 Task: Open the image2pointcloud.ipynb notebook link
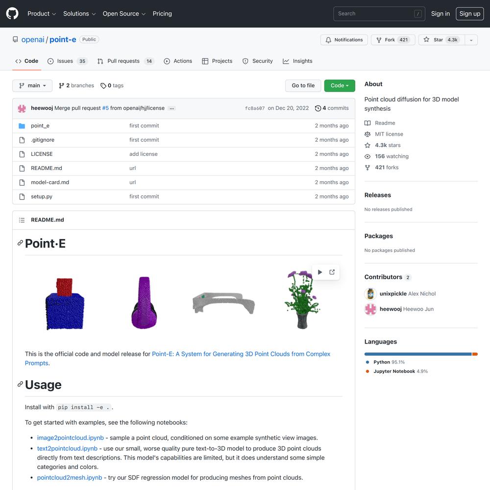[70, 438]
